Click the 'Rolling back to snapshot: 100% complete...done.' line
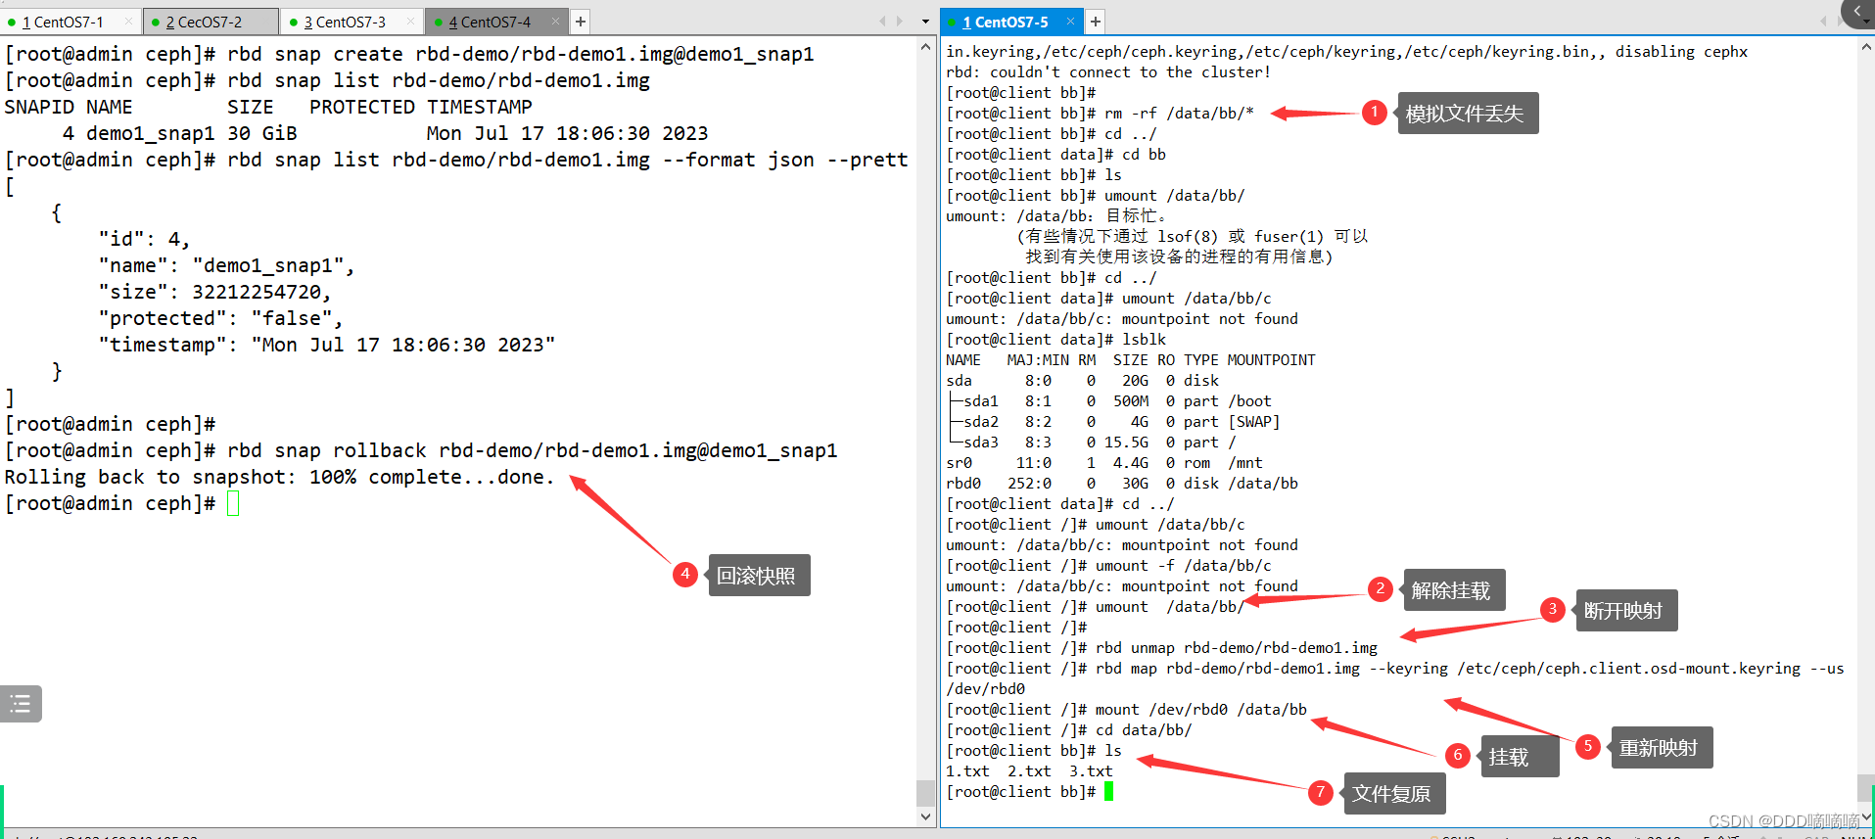 tap(279, 477)
